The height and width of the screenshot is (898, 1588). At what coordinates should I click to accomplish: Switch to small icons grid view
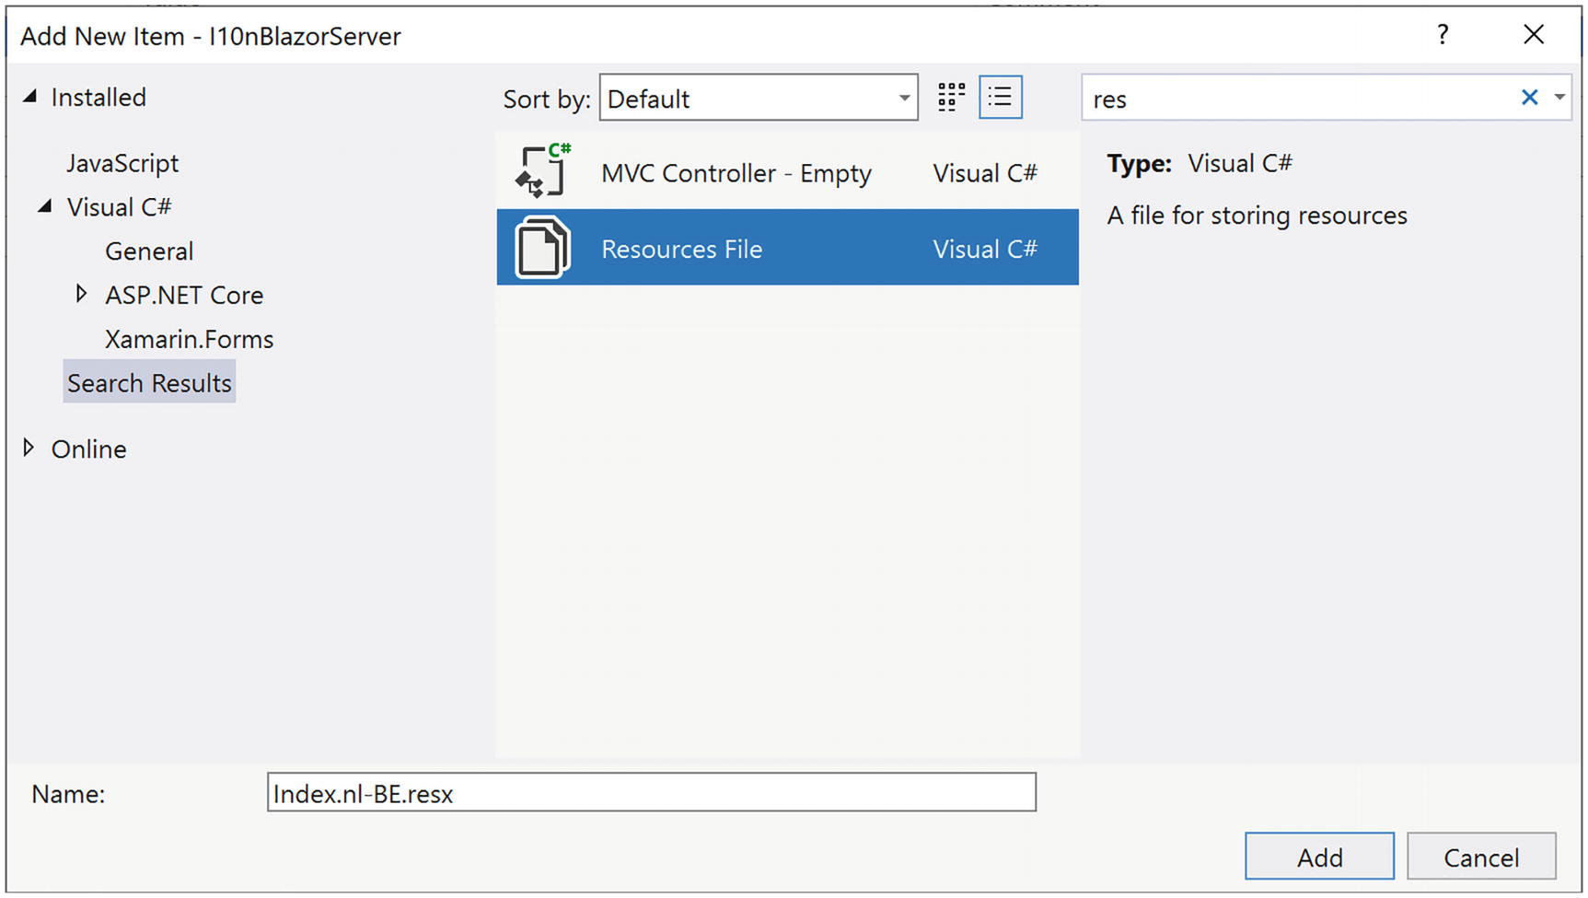point(951,98)
